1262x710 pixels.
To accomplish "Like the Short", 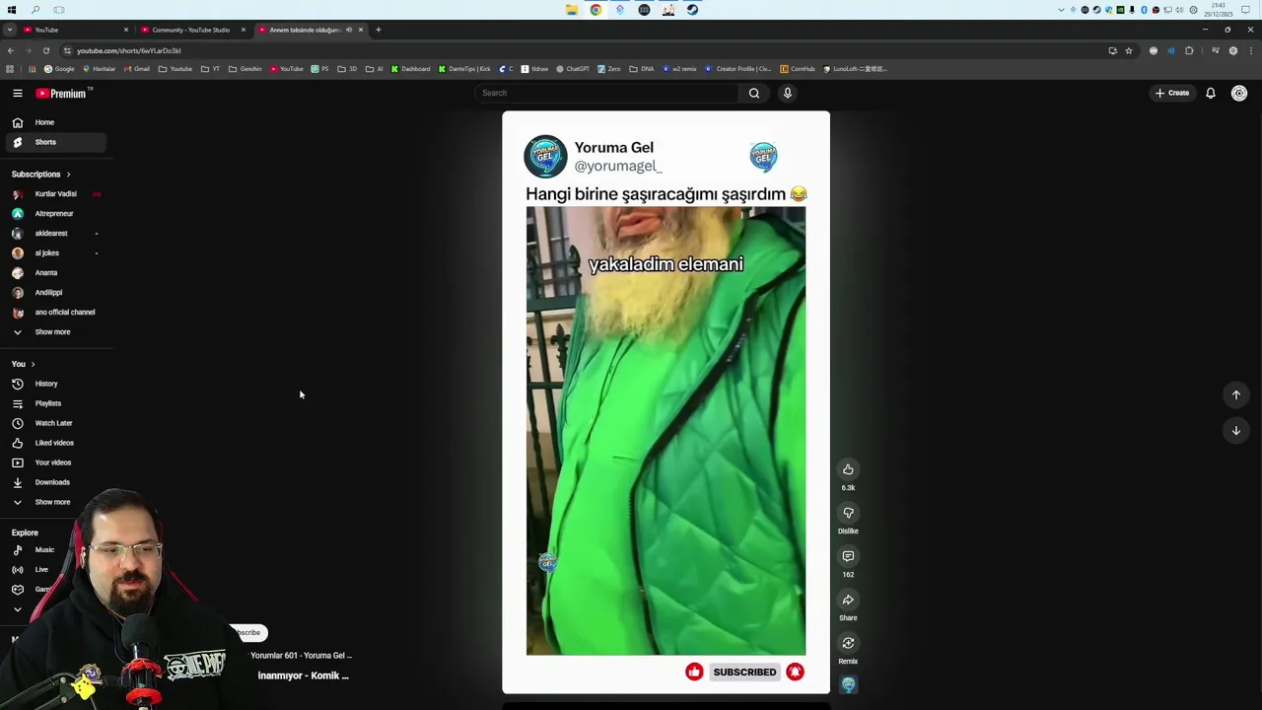I will click(848, 470).
